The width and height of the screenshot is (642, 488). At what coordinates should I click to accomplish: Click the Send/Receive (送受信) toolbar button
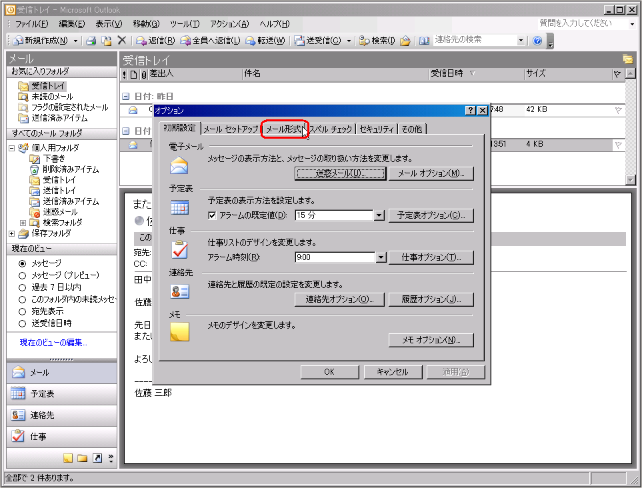point(318,41)
